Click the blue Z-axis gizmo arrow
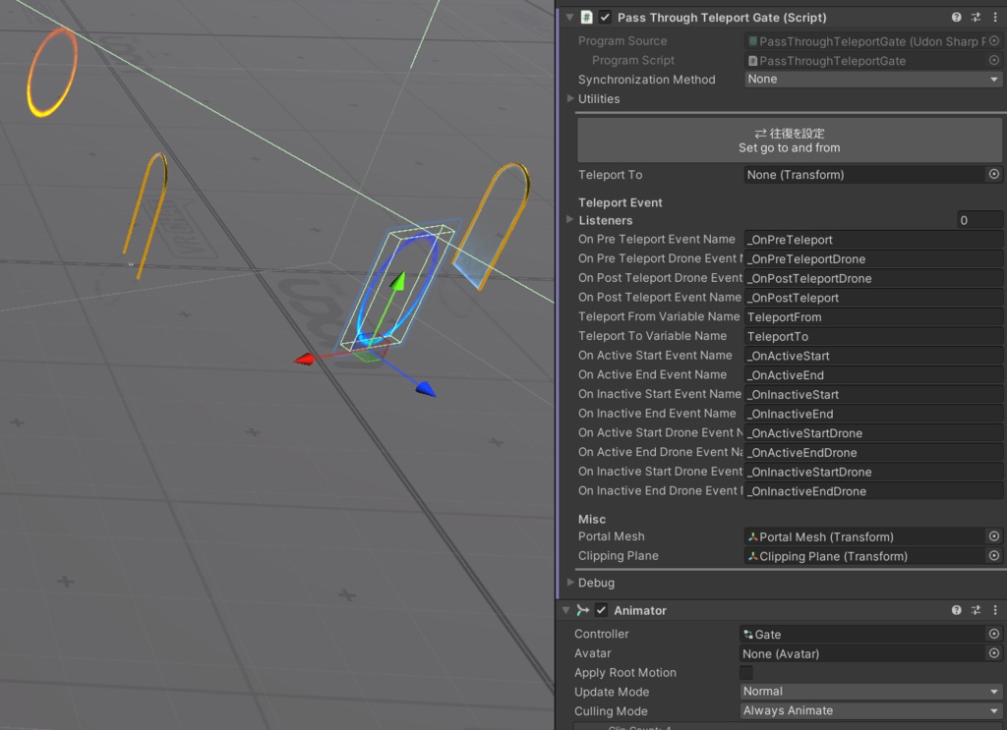Image resolution: width=1007 pixels, height=730 pixels. tap(425, 389)
